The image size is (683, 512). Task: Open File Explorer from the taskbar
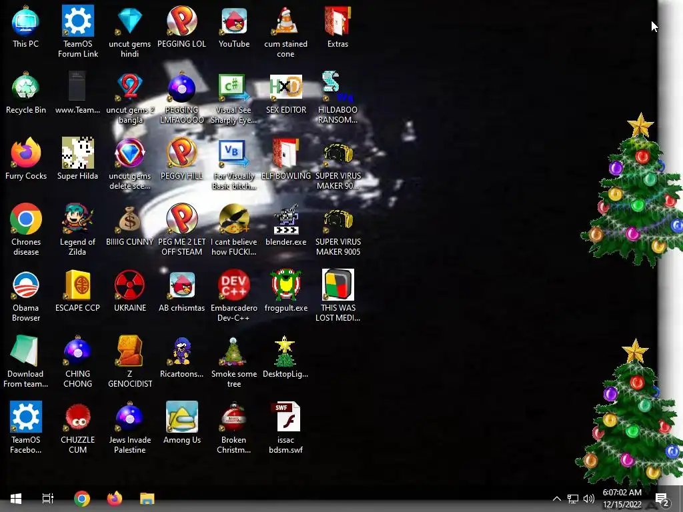coord(147,499)
